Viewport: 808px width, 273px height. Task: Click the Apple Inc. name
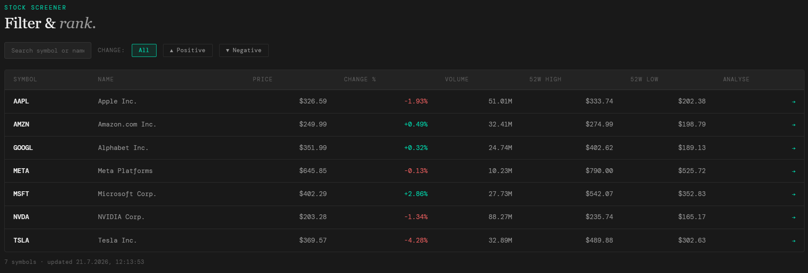coord(117,101)
